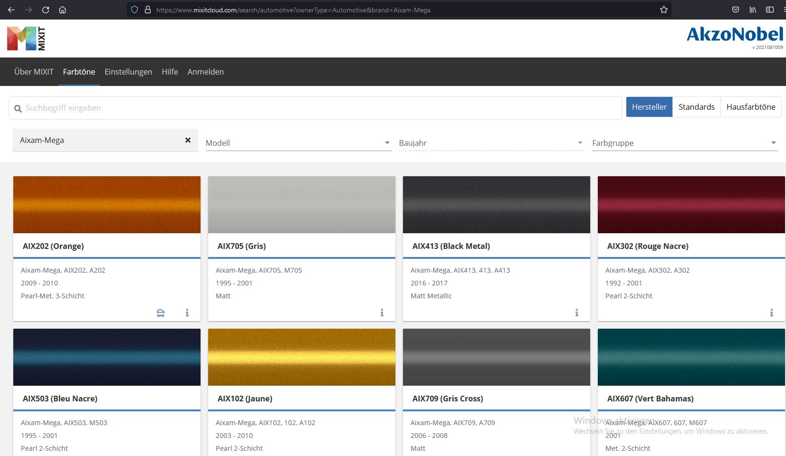Image resolution: width=786 pixels, height=456 pixels.
Task: Click text '1992 - 2001'
Action: click(x=623, y=283)
